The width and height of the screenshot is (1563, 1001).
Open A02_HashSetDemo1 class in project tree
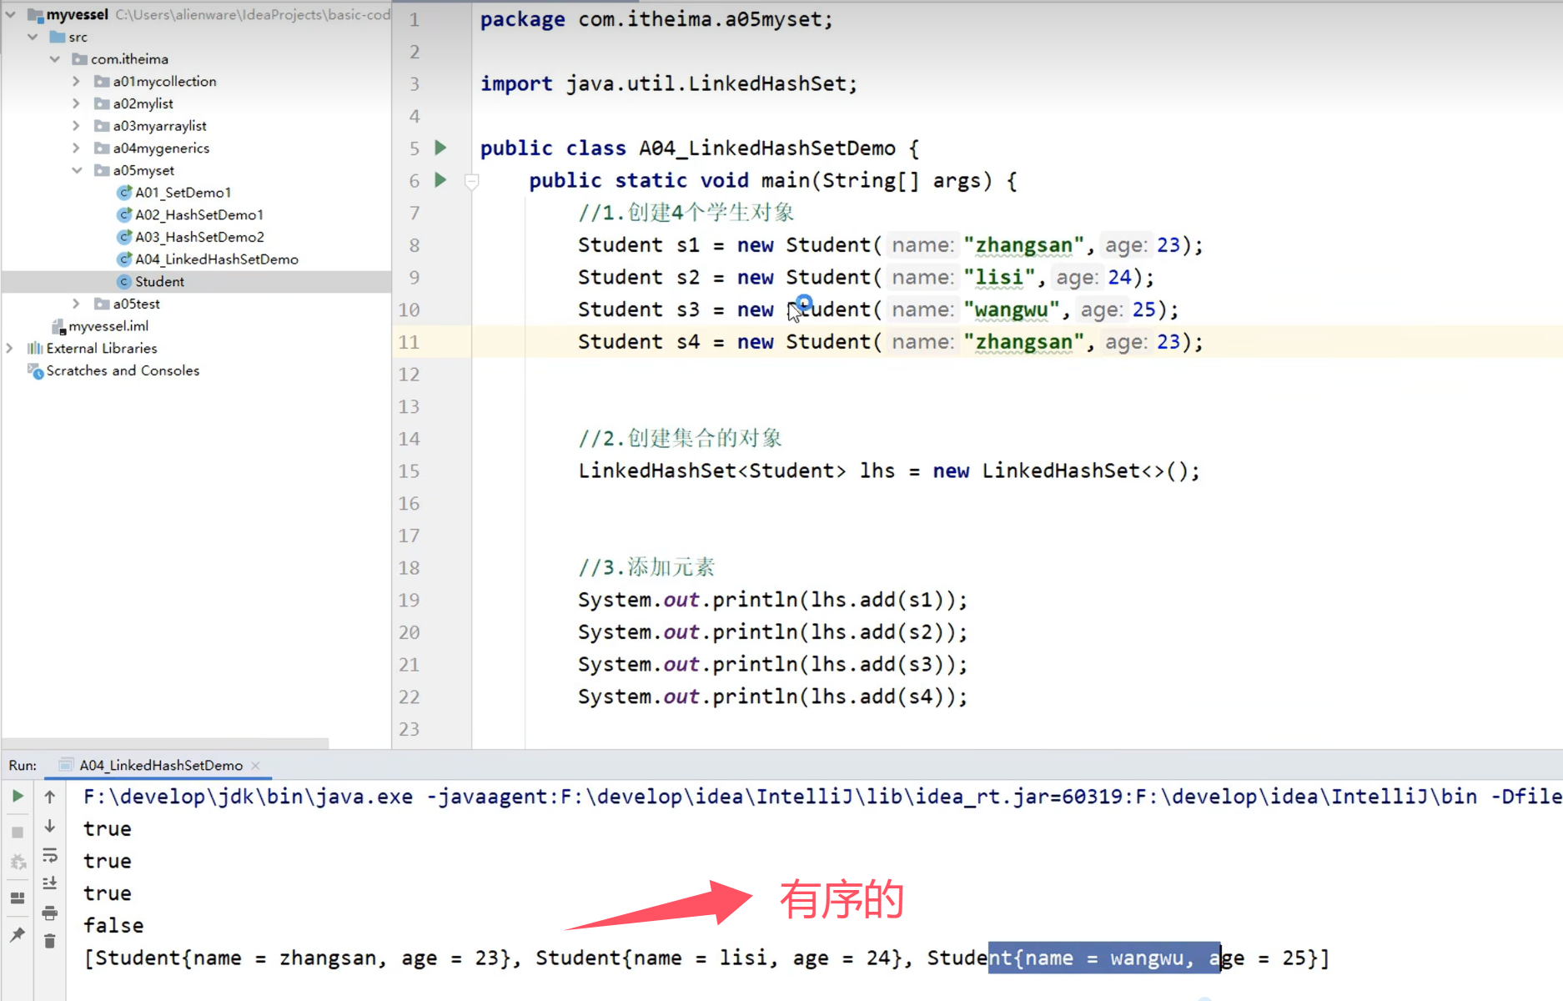199,214
